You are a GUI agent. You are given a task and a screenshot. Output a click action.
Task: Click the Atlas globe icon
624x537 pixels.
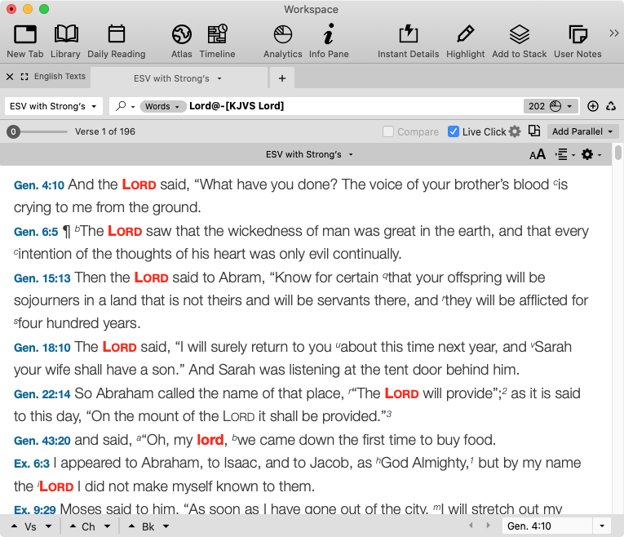[x=181, y=34]
